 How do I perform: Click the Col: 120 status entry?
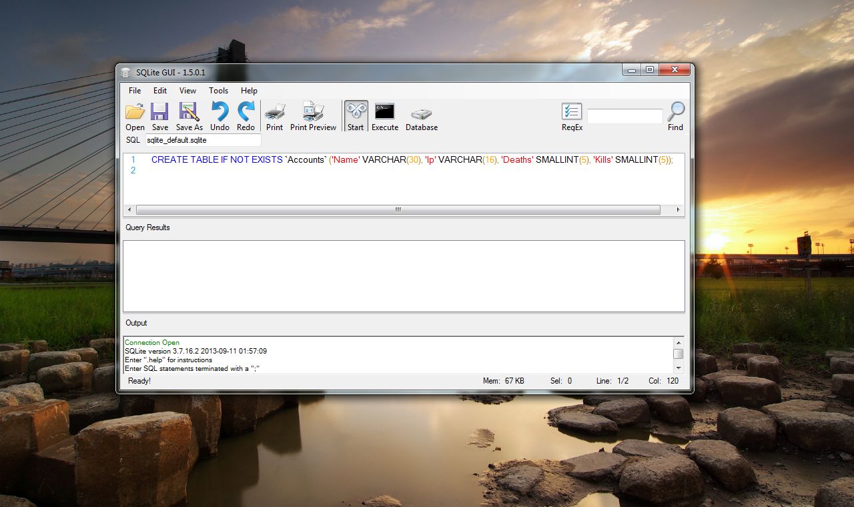(664, 381)
